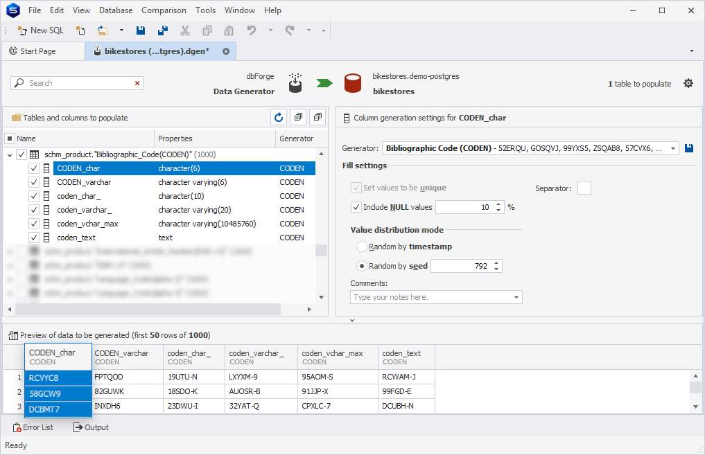Open the Comparison menu
This screenshot has width=705, height=455.
[164, 10]
